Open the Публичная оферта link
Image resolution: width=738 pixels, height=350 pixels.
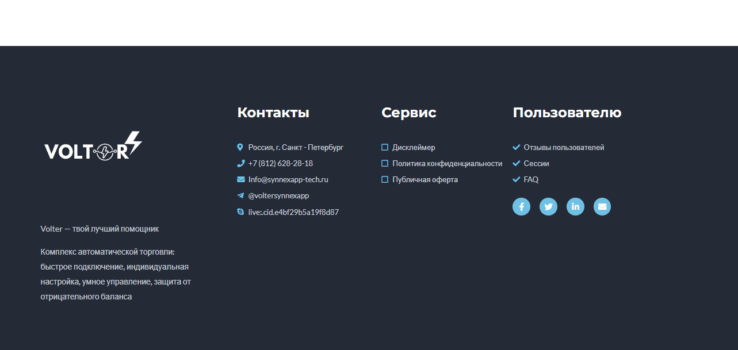click(x=425, y=180)
